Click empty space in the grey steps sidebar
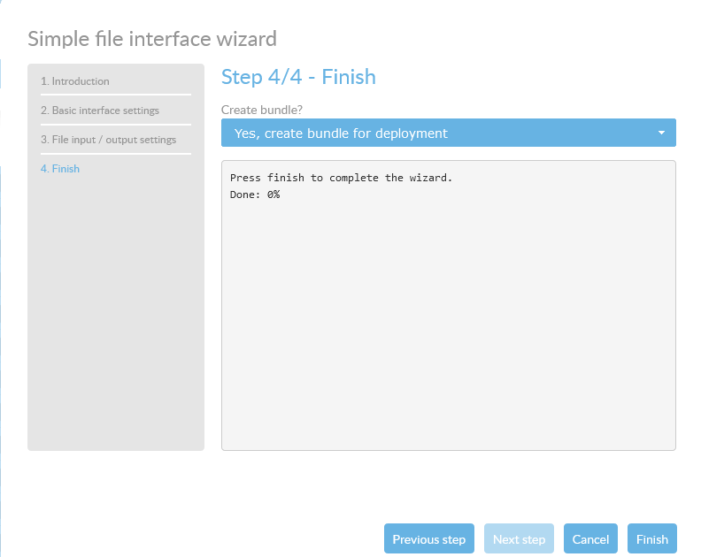 115,318
